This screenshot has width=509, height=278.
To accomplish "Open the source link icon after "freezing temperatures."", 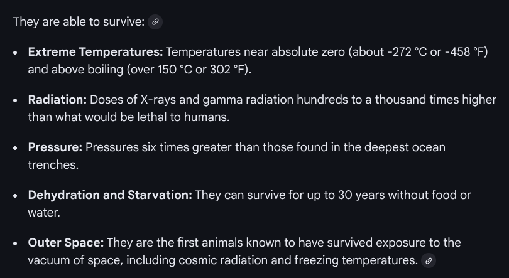I will pos(429,260).
